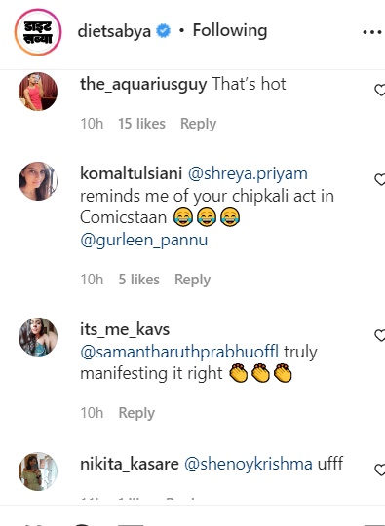Screen dimensions: 385x526
Task: Open the @shreya.priyam mention link
Action: pyautogui.click(x=248, y=174)
